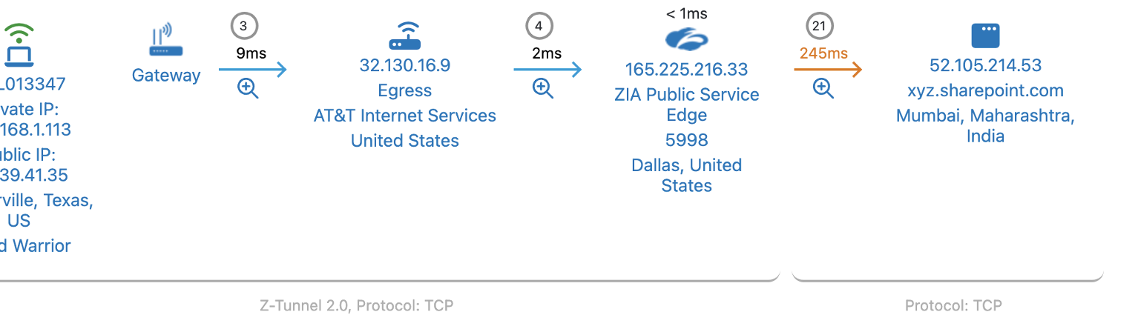Click the Z-Tunnel 2.0 protocol label
The image size is (1138, 329).
[356, 305]
